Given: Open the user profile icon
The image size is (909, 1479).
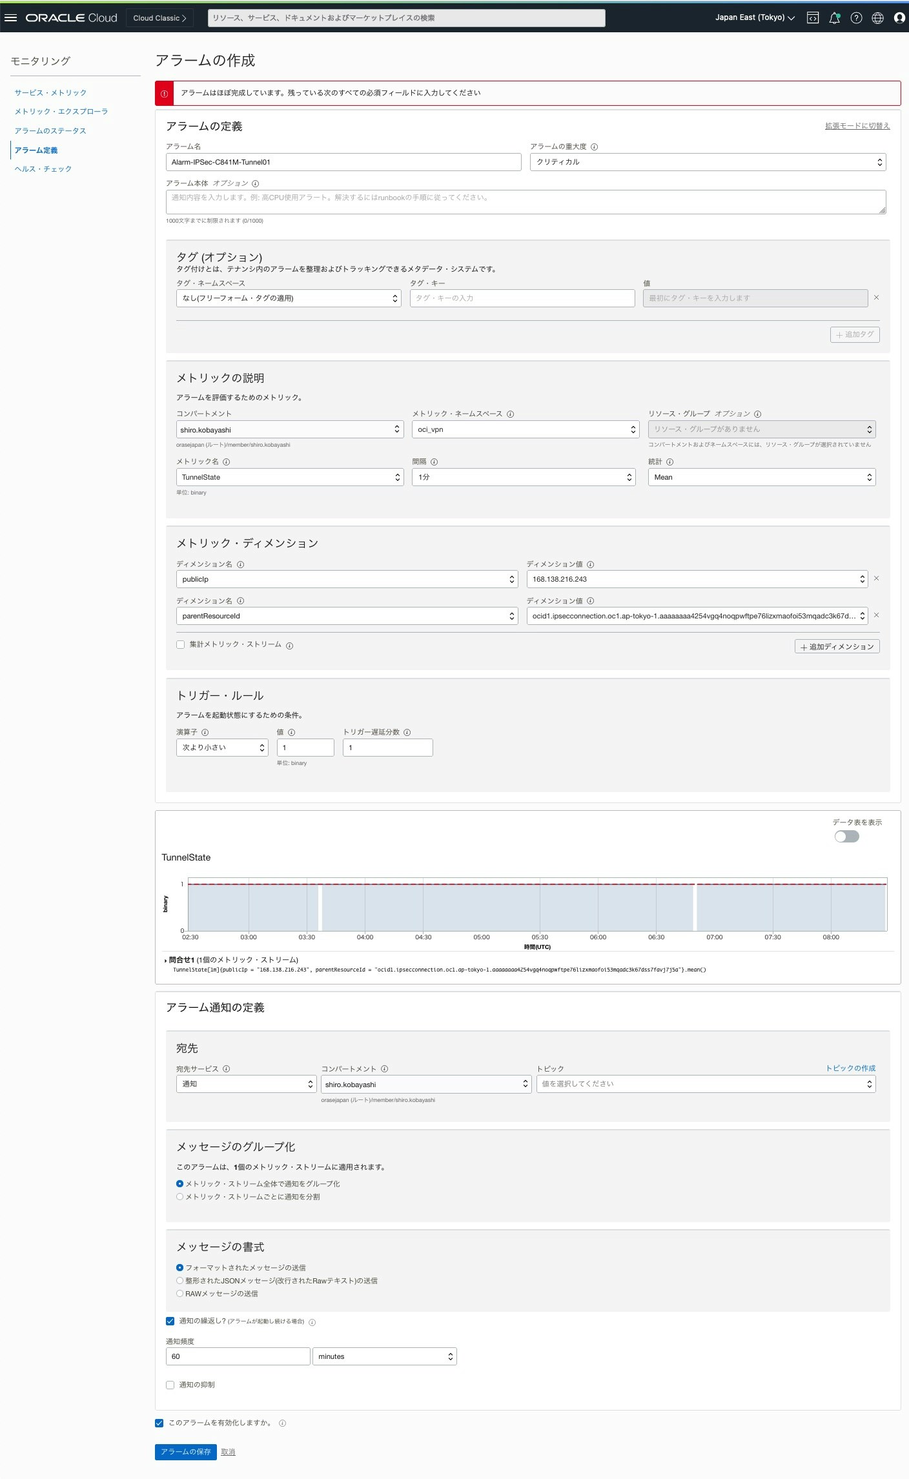Looking at the screenshot, I should click(899, 18).
